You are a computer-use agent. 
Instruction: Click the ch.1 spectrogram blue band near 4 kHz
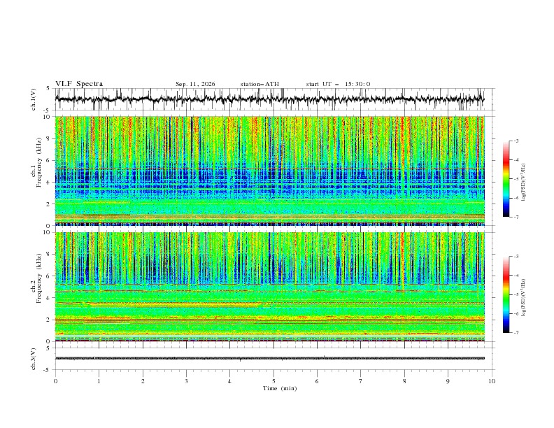pyautogui.click(x=269, y=182)
